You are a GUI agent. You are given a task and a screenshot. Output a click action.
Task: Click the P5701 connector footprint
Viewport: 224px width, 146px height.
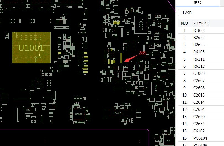click(x=118, y=113)
